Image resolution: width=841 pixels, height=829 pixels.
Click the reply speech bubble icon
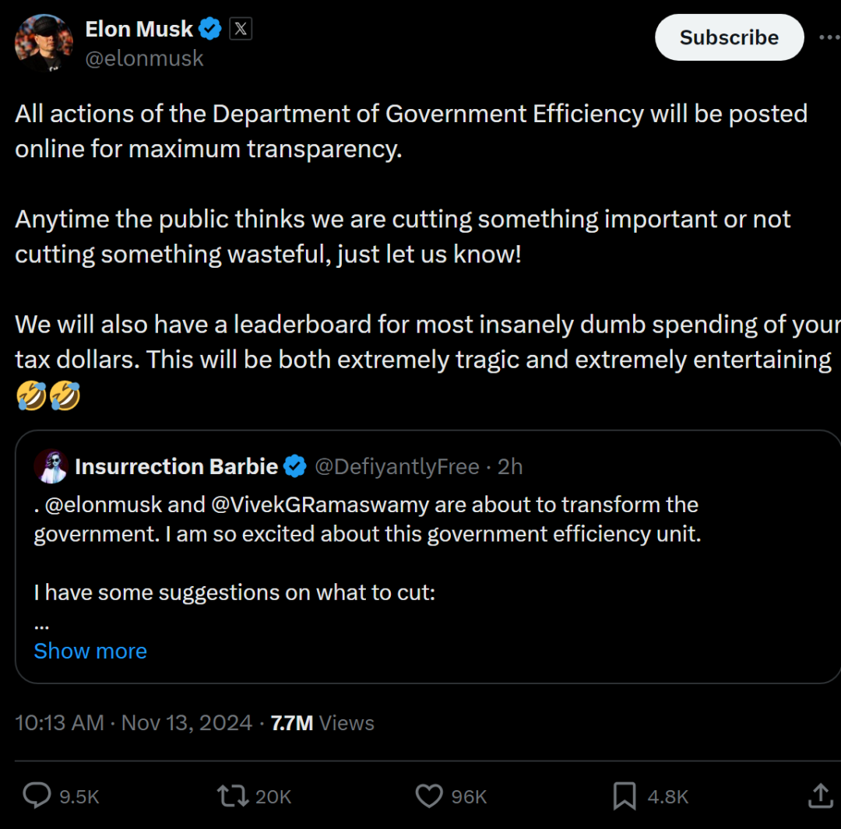pos(37,796)
